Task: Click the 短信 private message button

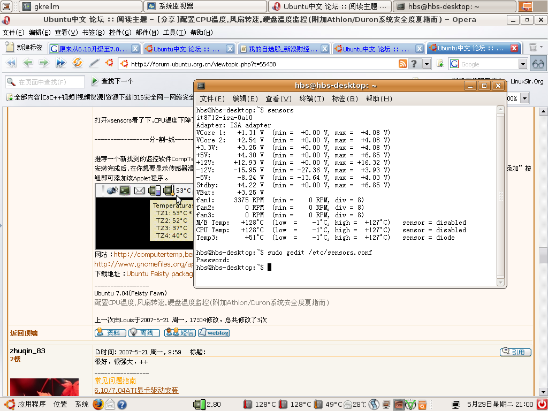Action: click(180, 333)
